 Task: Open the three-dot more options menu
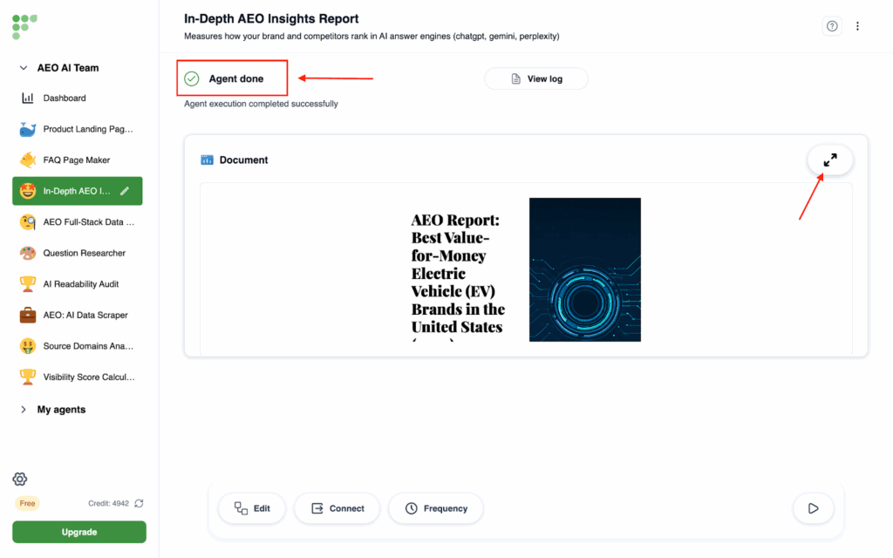[857, 26]
